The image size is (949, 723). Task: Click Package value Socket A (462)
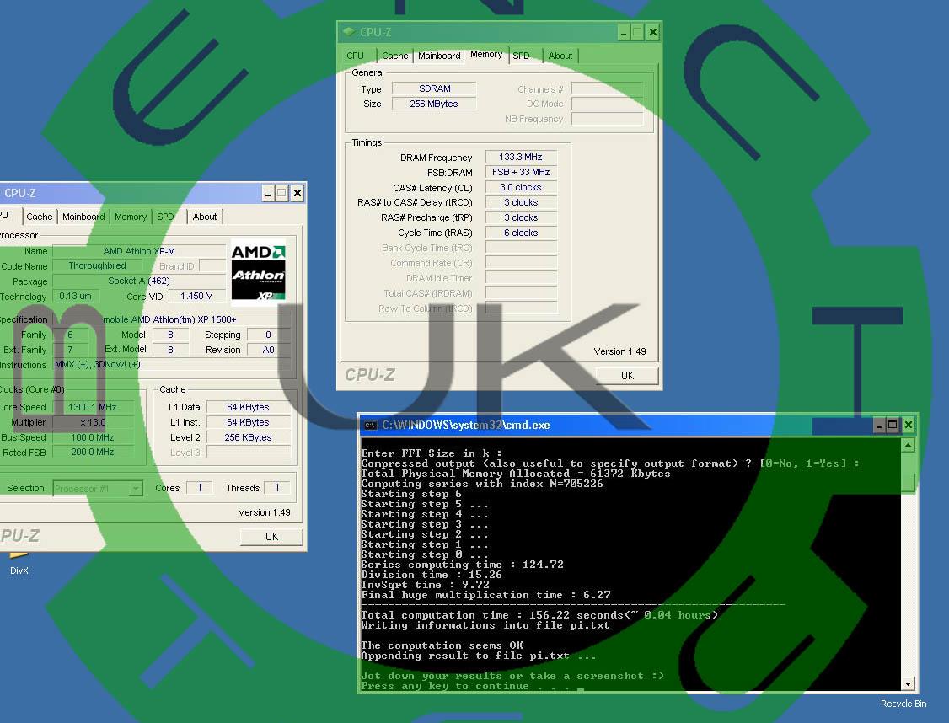139,281
